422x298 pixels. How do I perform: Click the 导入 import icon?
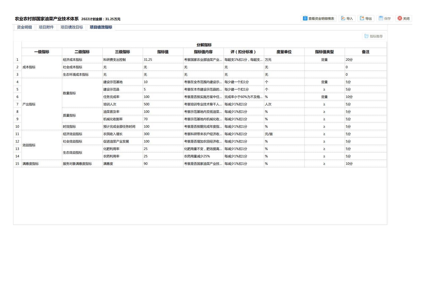coord(343,18)
